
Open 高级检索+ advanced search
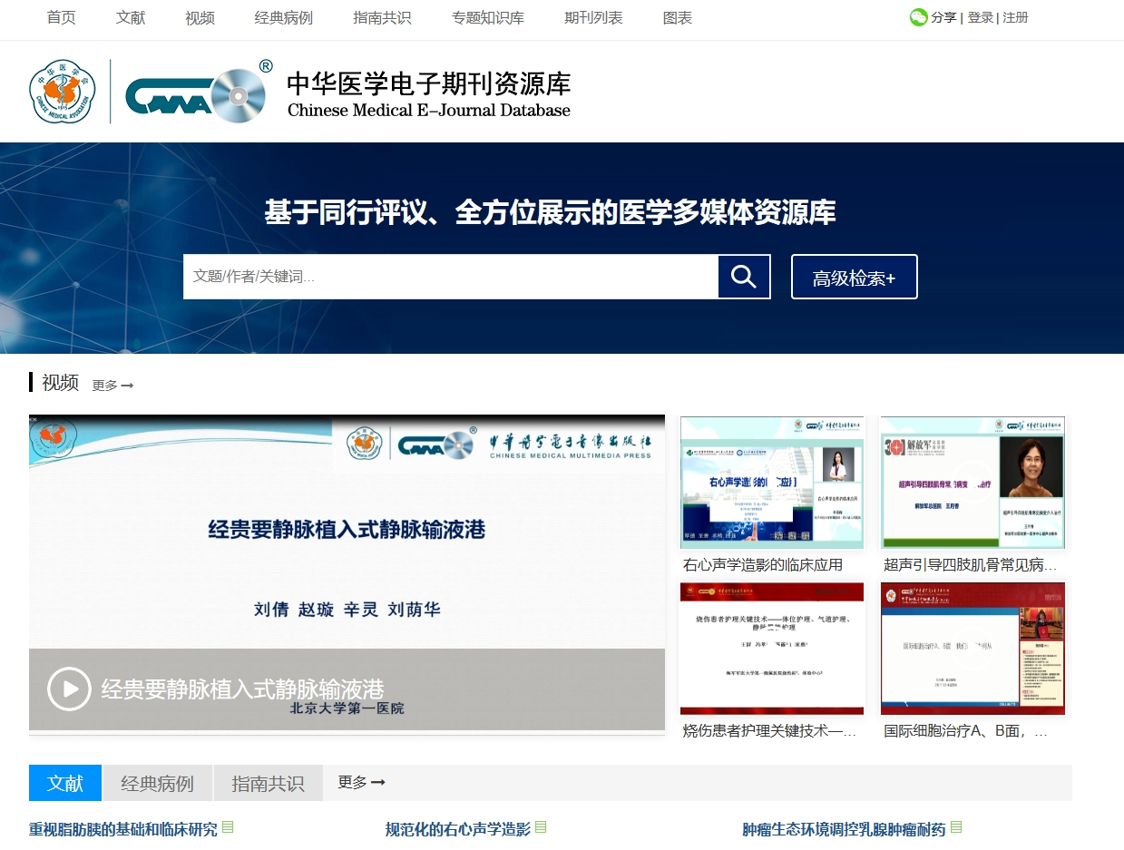click(854, 278)
